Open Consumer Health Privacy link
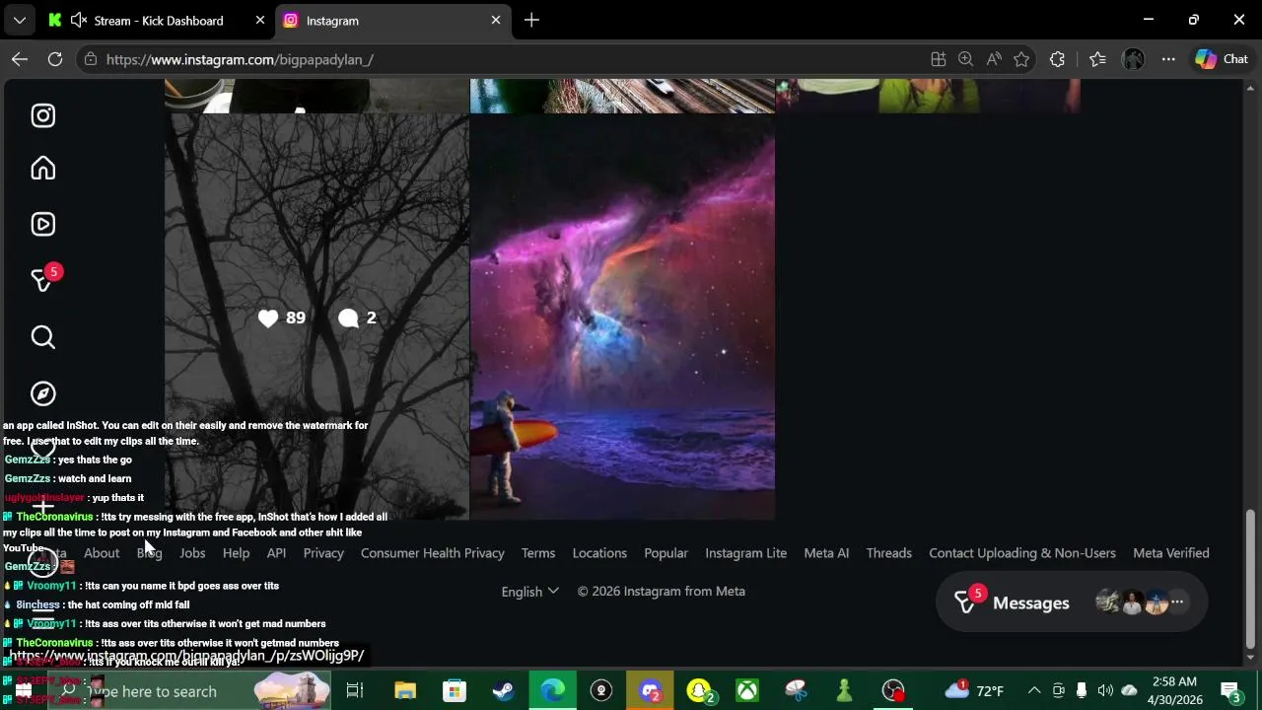The image size is (1262, 710). (433, 553)
